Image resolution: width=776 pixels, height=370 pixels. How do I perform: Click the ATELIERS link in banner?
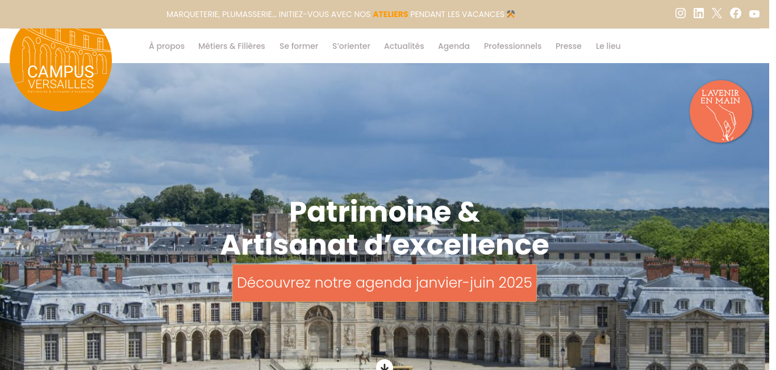click(x=390, y=14)
